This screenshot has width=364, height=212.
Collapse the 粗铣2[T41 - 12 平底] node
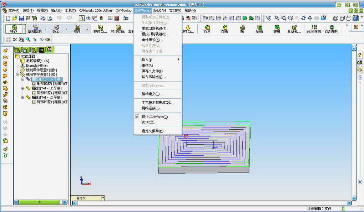[x=23, y=88]
